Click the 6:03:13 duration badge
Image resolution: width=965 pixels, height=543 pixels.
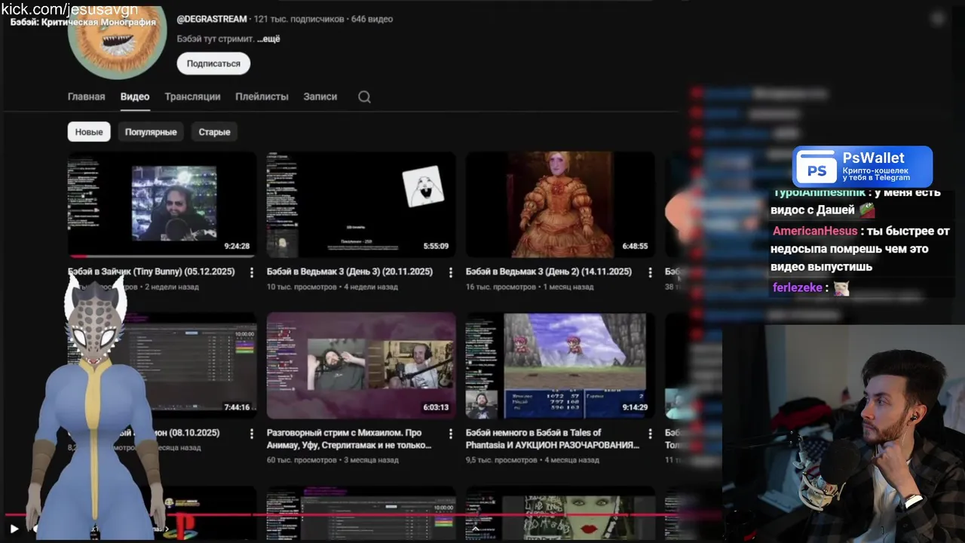tap(436, 408)
